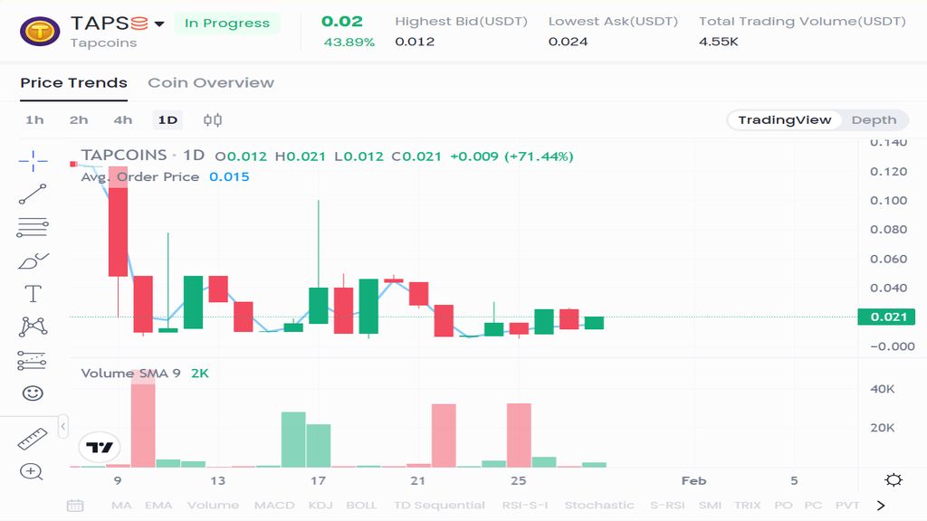Screen dimensions: 927x521
Task: Switch chart view to TradingView
Action: [785, 120]
